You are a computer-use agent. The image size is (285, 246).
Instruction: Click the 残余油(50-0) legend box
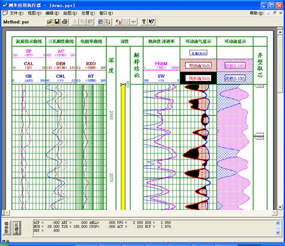click(198, 78)
